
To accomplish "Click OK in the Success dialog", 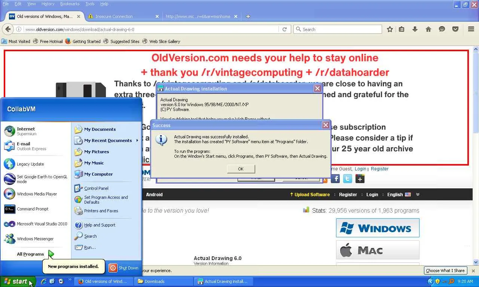I will (x=241, y=169).
